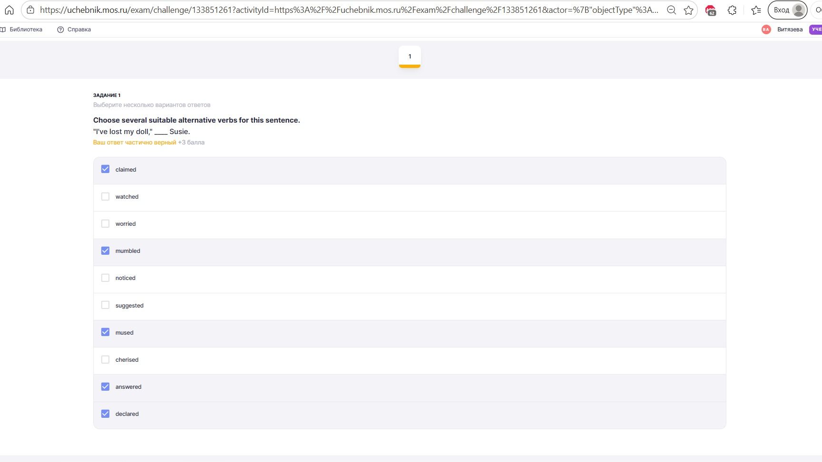Open the red ad-blocker extension icon
The width and height of the screenshot is (822, 462).
(x=710, y=10)
